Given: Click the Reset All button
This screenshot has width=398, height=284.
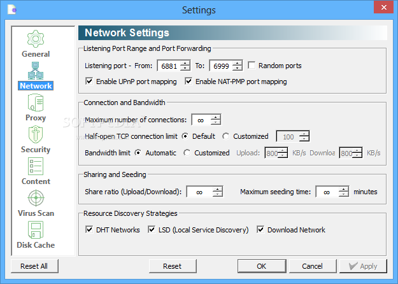Looking at the screenshot, I should tap(34, 266).
